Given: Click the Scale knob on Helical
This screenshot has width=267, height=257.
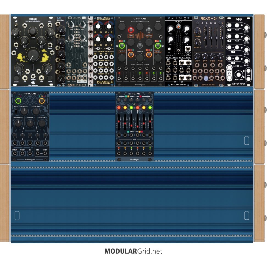Looking at the screenshot, I should [33, 31].
